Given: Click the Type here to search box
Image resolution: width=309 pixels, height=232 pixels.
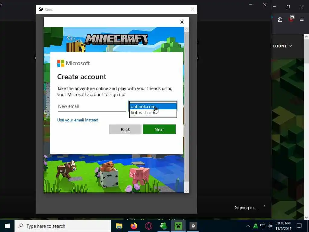Looking at the screenshot, I should click(63, 226).
